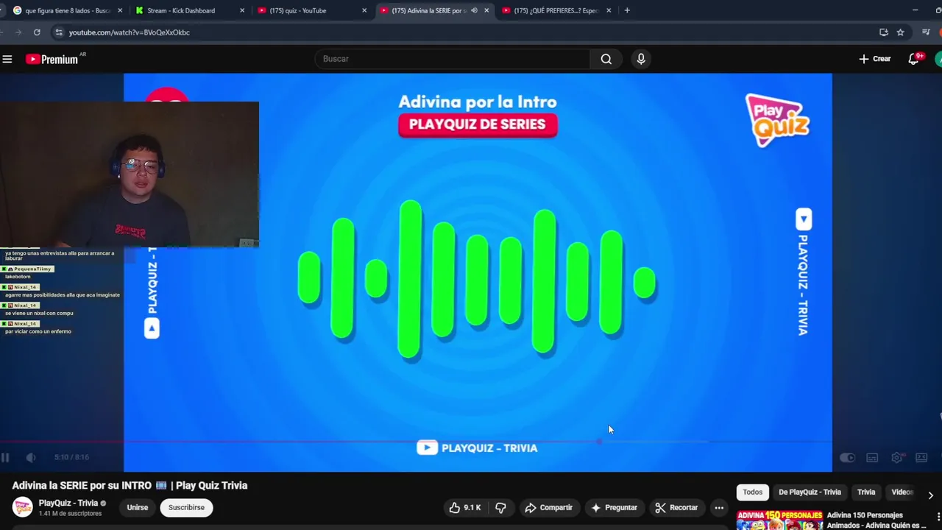Open the user account avatar
Screen dimensions: 942x530
coord(938,59)
